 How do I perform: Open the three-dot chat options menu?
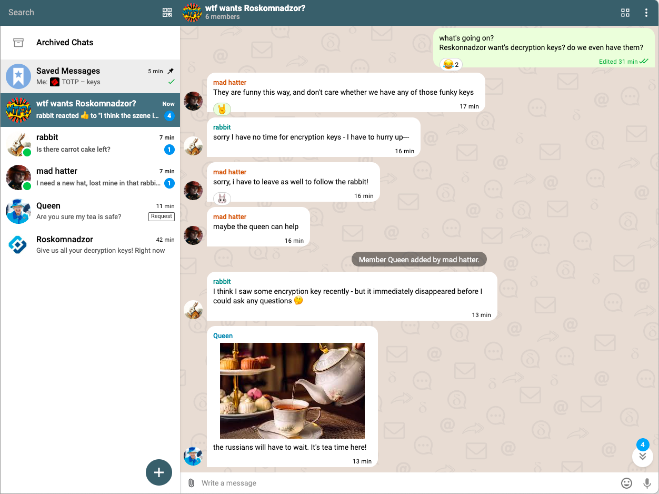pyautogui.click(x=646, y=13)
